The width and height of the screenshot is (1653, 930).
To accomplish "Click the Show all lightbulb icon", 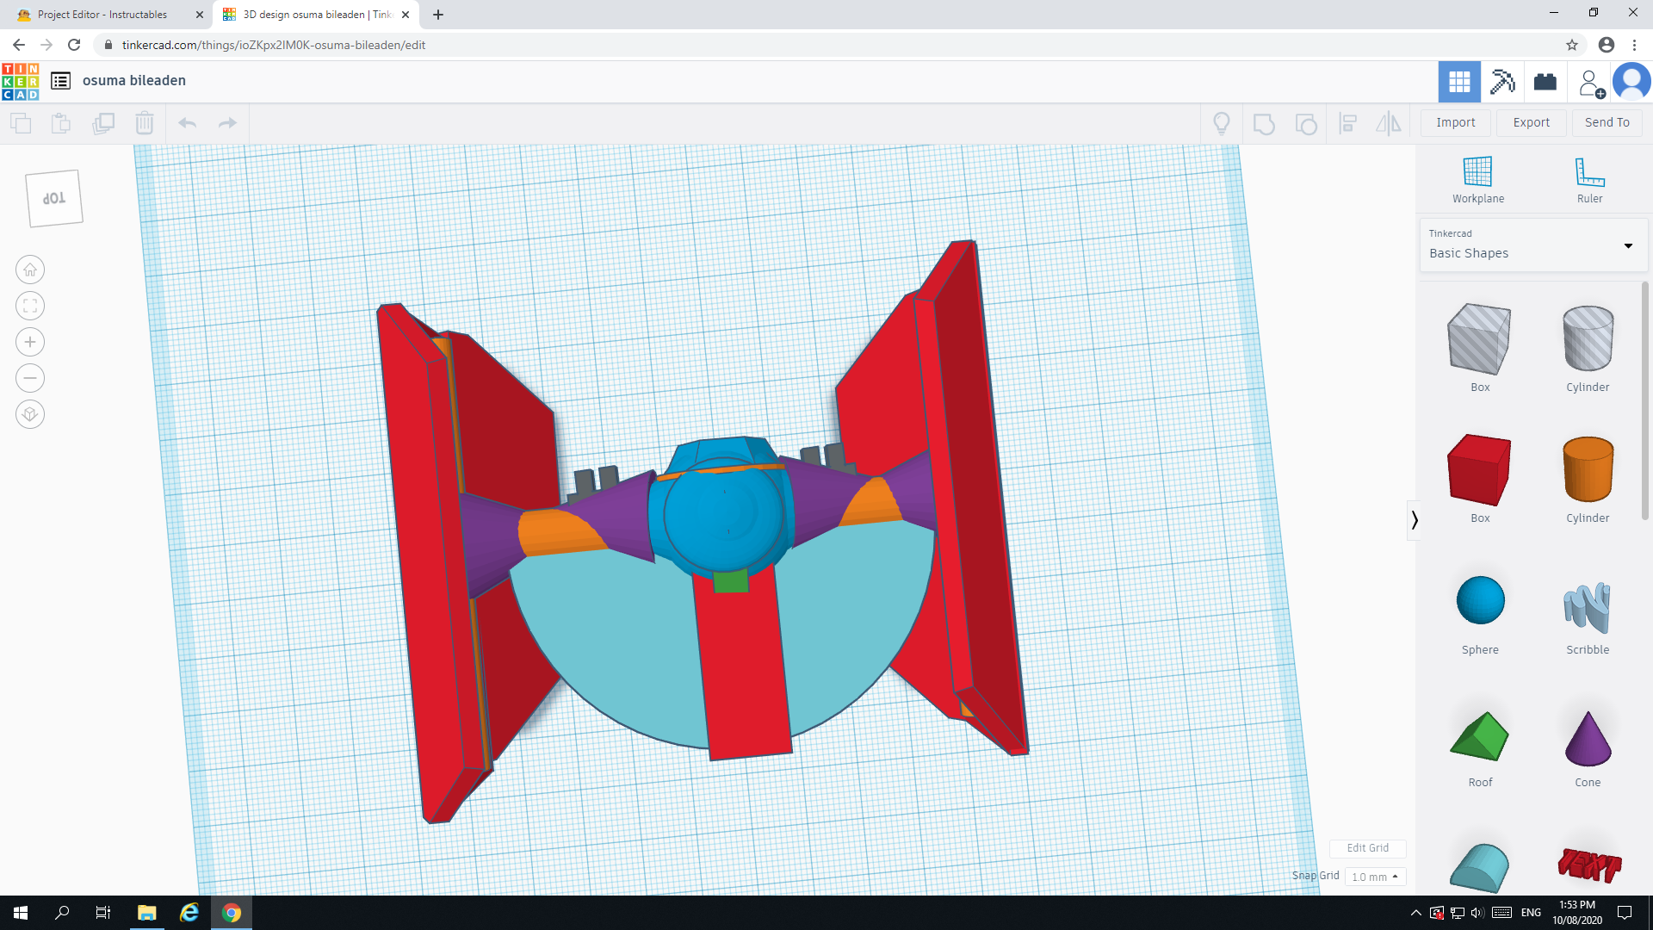I will point(1222,123).
